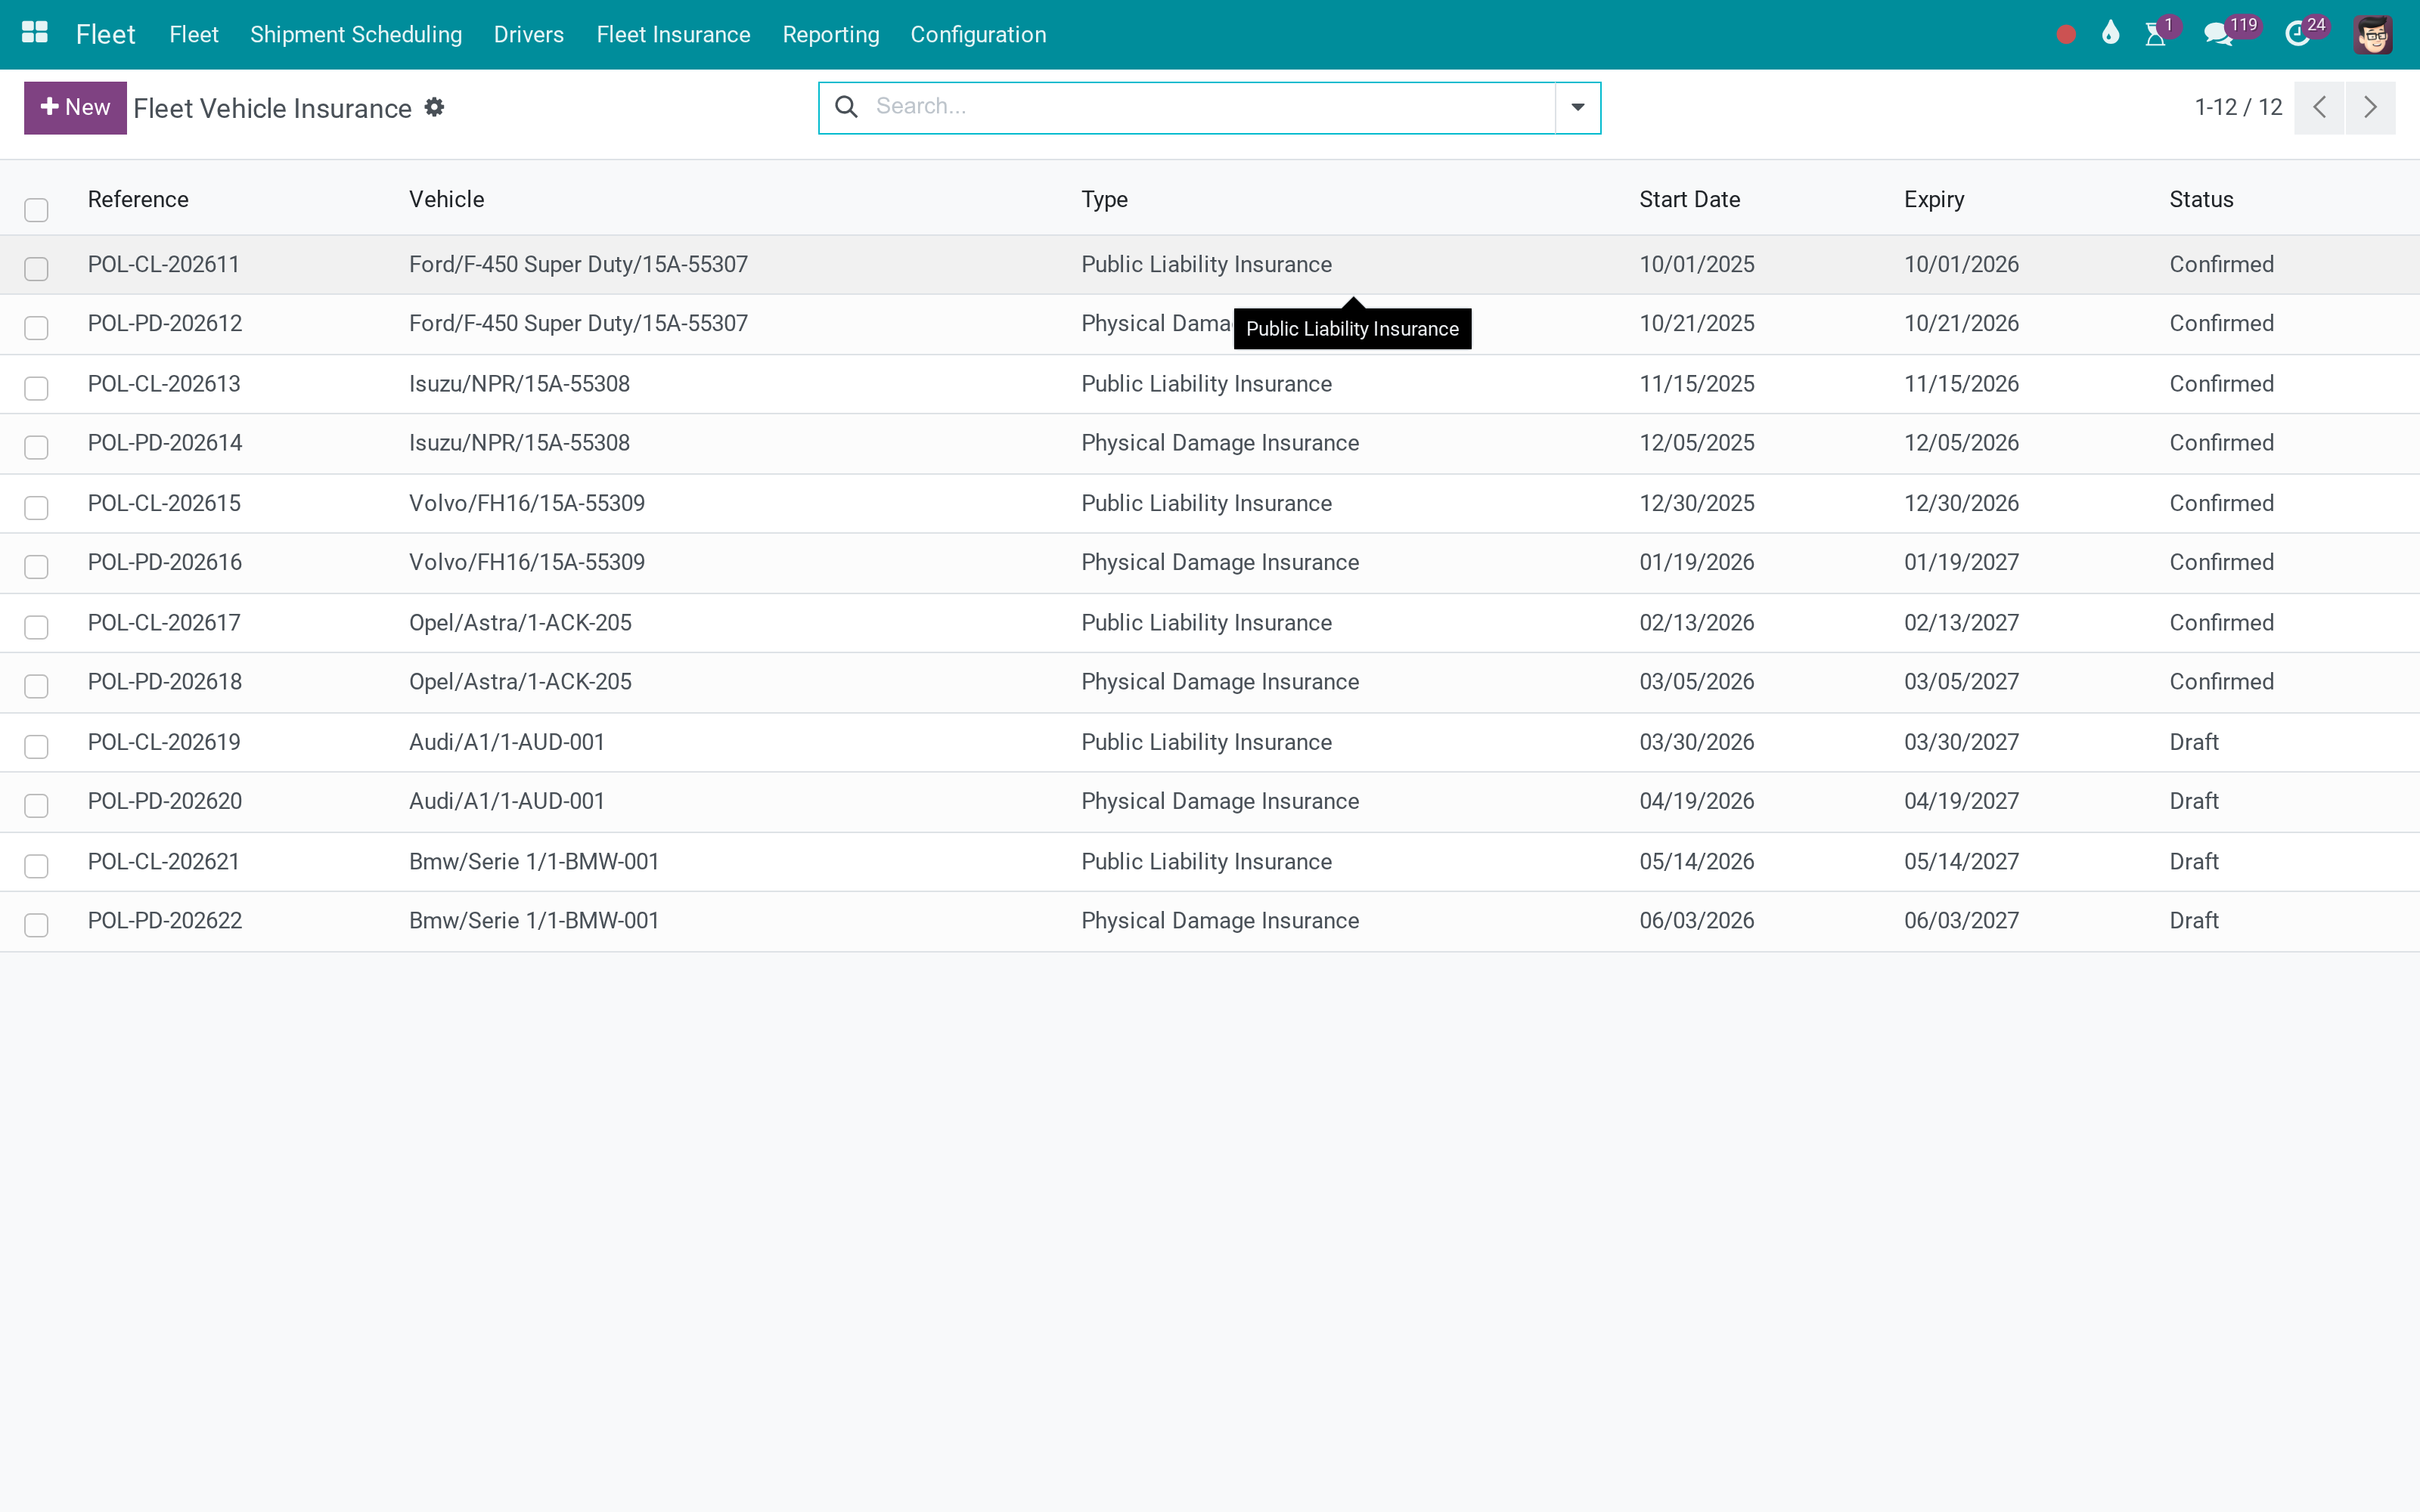Click Bmw/Serie 1/1-BMW-001 in POL-PD-202622 row
This screenshot has height=1512, width=2420.
point(534,921)
